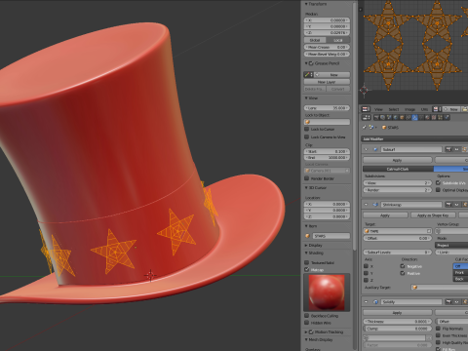Toggle Solidify render visibility camera icon
The height and width of the screenshot is (351, 468).
[x=448, y=302]
